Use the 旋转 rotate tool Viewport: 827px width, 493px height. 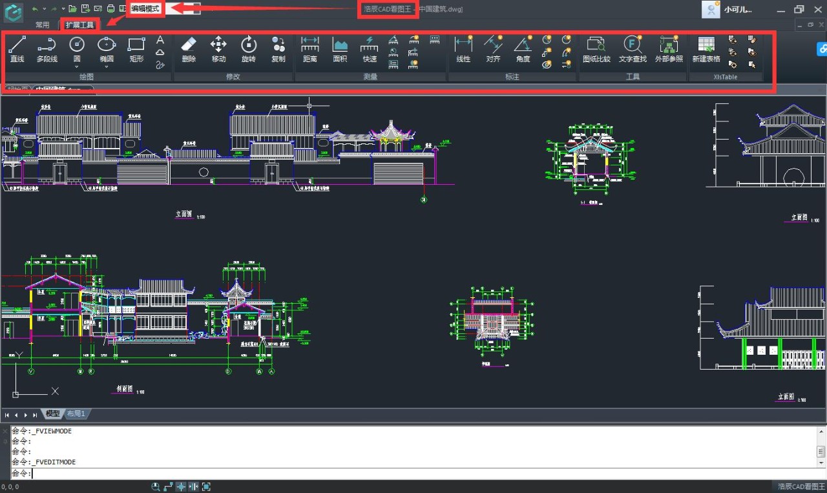pos(249,49)
